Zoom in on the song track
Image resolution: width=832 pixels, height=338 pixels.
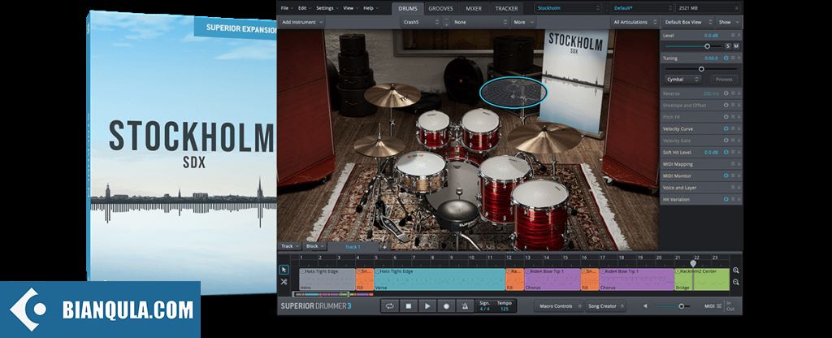pyautogui.click(x=736, y=270)
